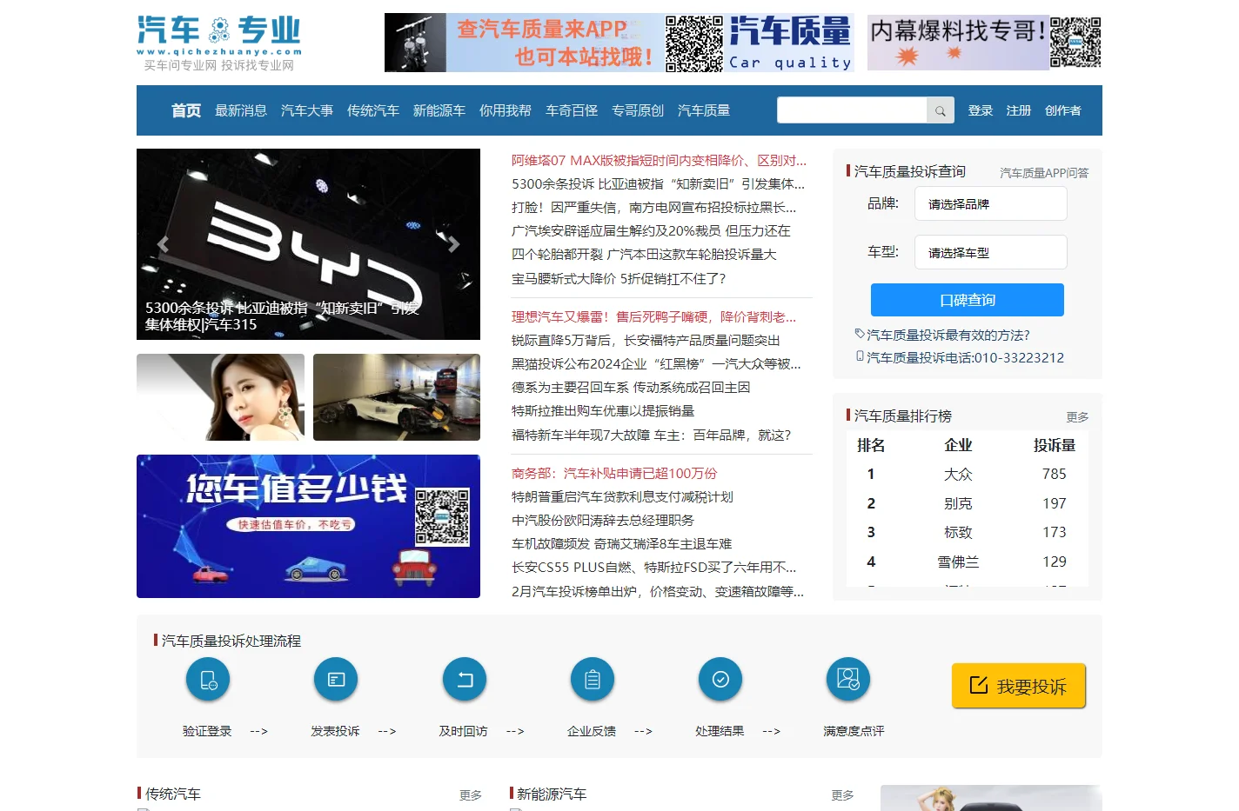Click the 我要投诉 button
Image resolution: width=1239 pixels, height=811 pixels.
(1019, 686)
